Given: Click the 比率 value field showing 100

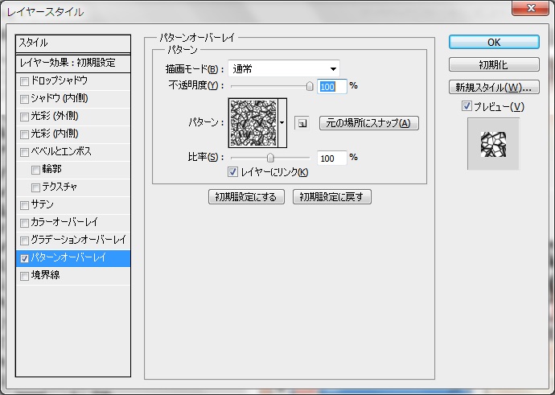Looking at the screenshot, I should (x=332, y=158).
